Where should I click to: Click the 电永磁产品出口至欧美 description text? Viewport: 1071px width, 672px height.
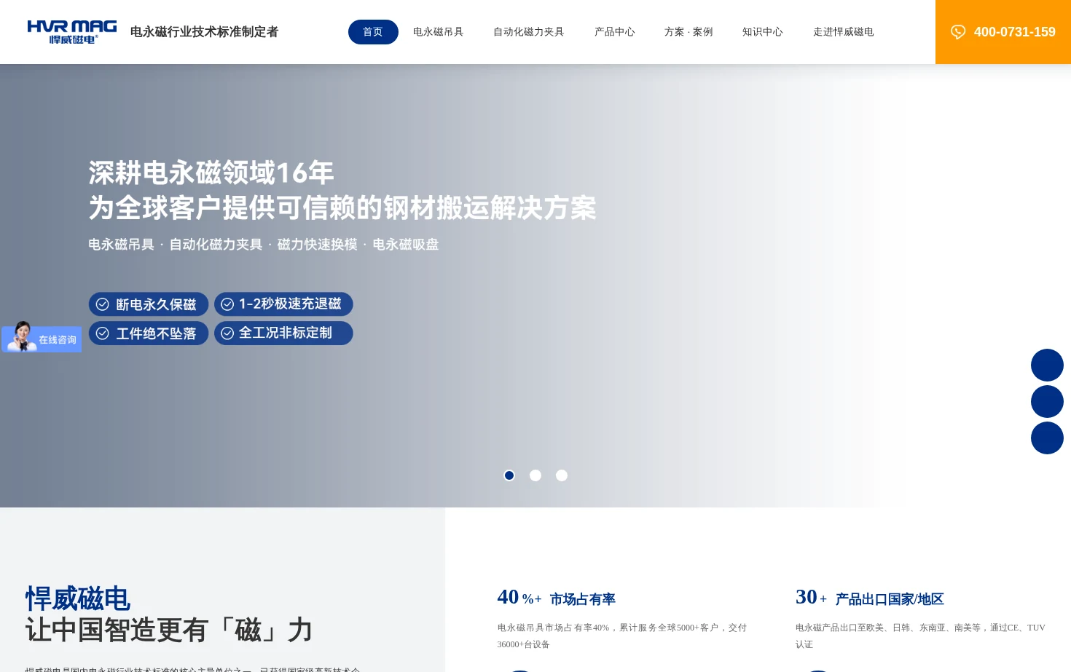click(x=920, y=636)
